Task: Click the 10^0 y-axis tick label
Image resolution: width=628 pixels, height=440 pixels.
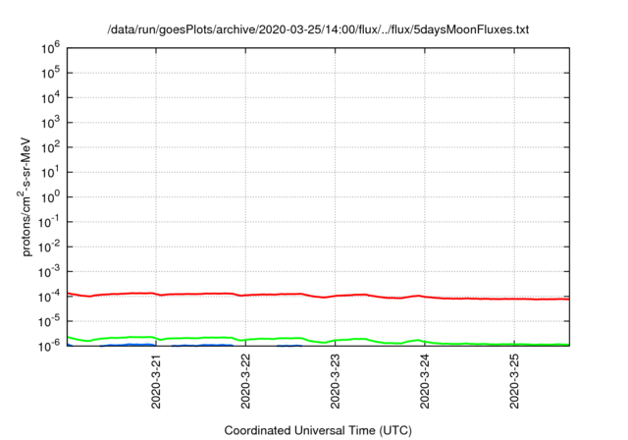Action: pyautogui.click(x=50, y=197)
